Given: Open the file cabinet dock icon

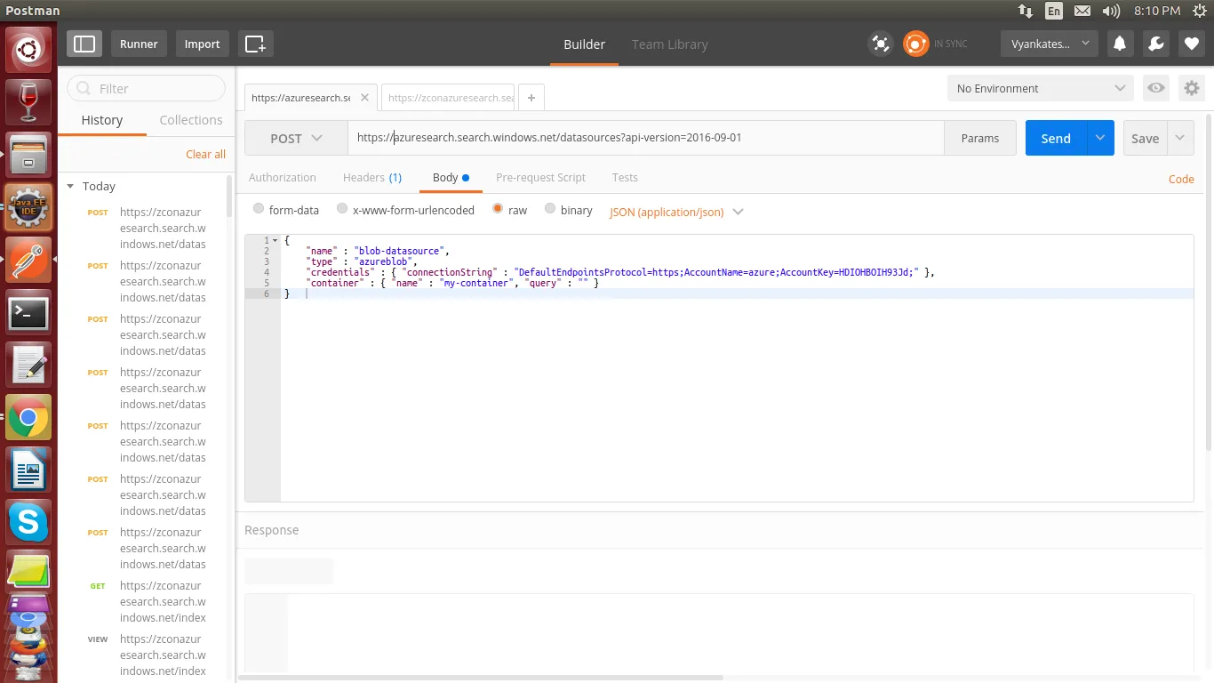Looking at the screenshot, I should 28,153.
